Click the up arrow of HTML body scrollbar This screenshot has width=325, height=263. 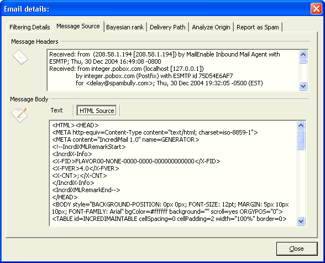click(301, 125)
